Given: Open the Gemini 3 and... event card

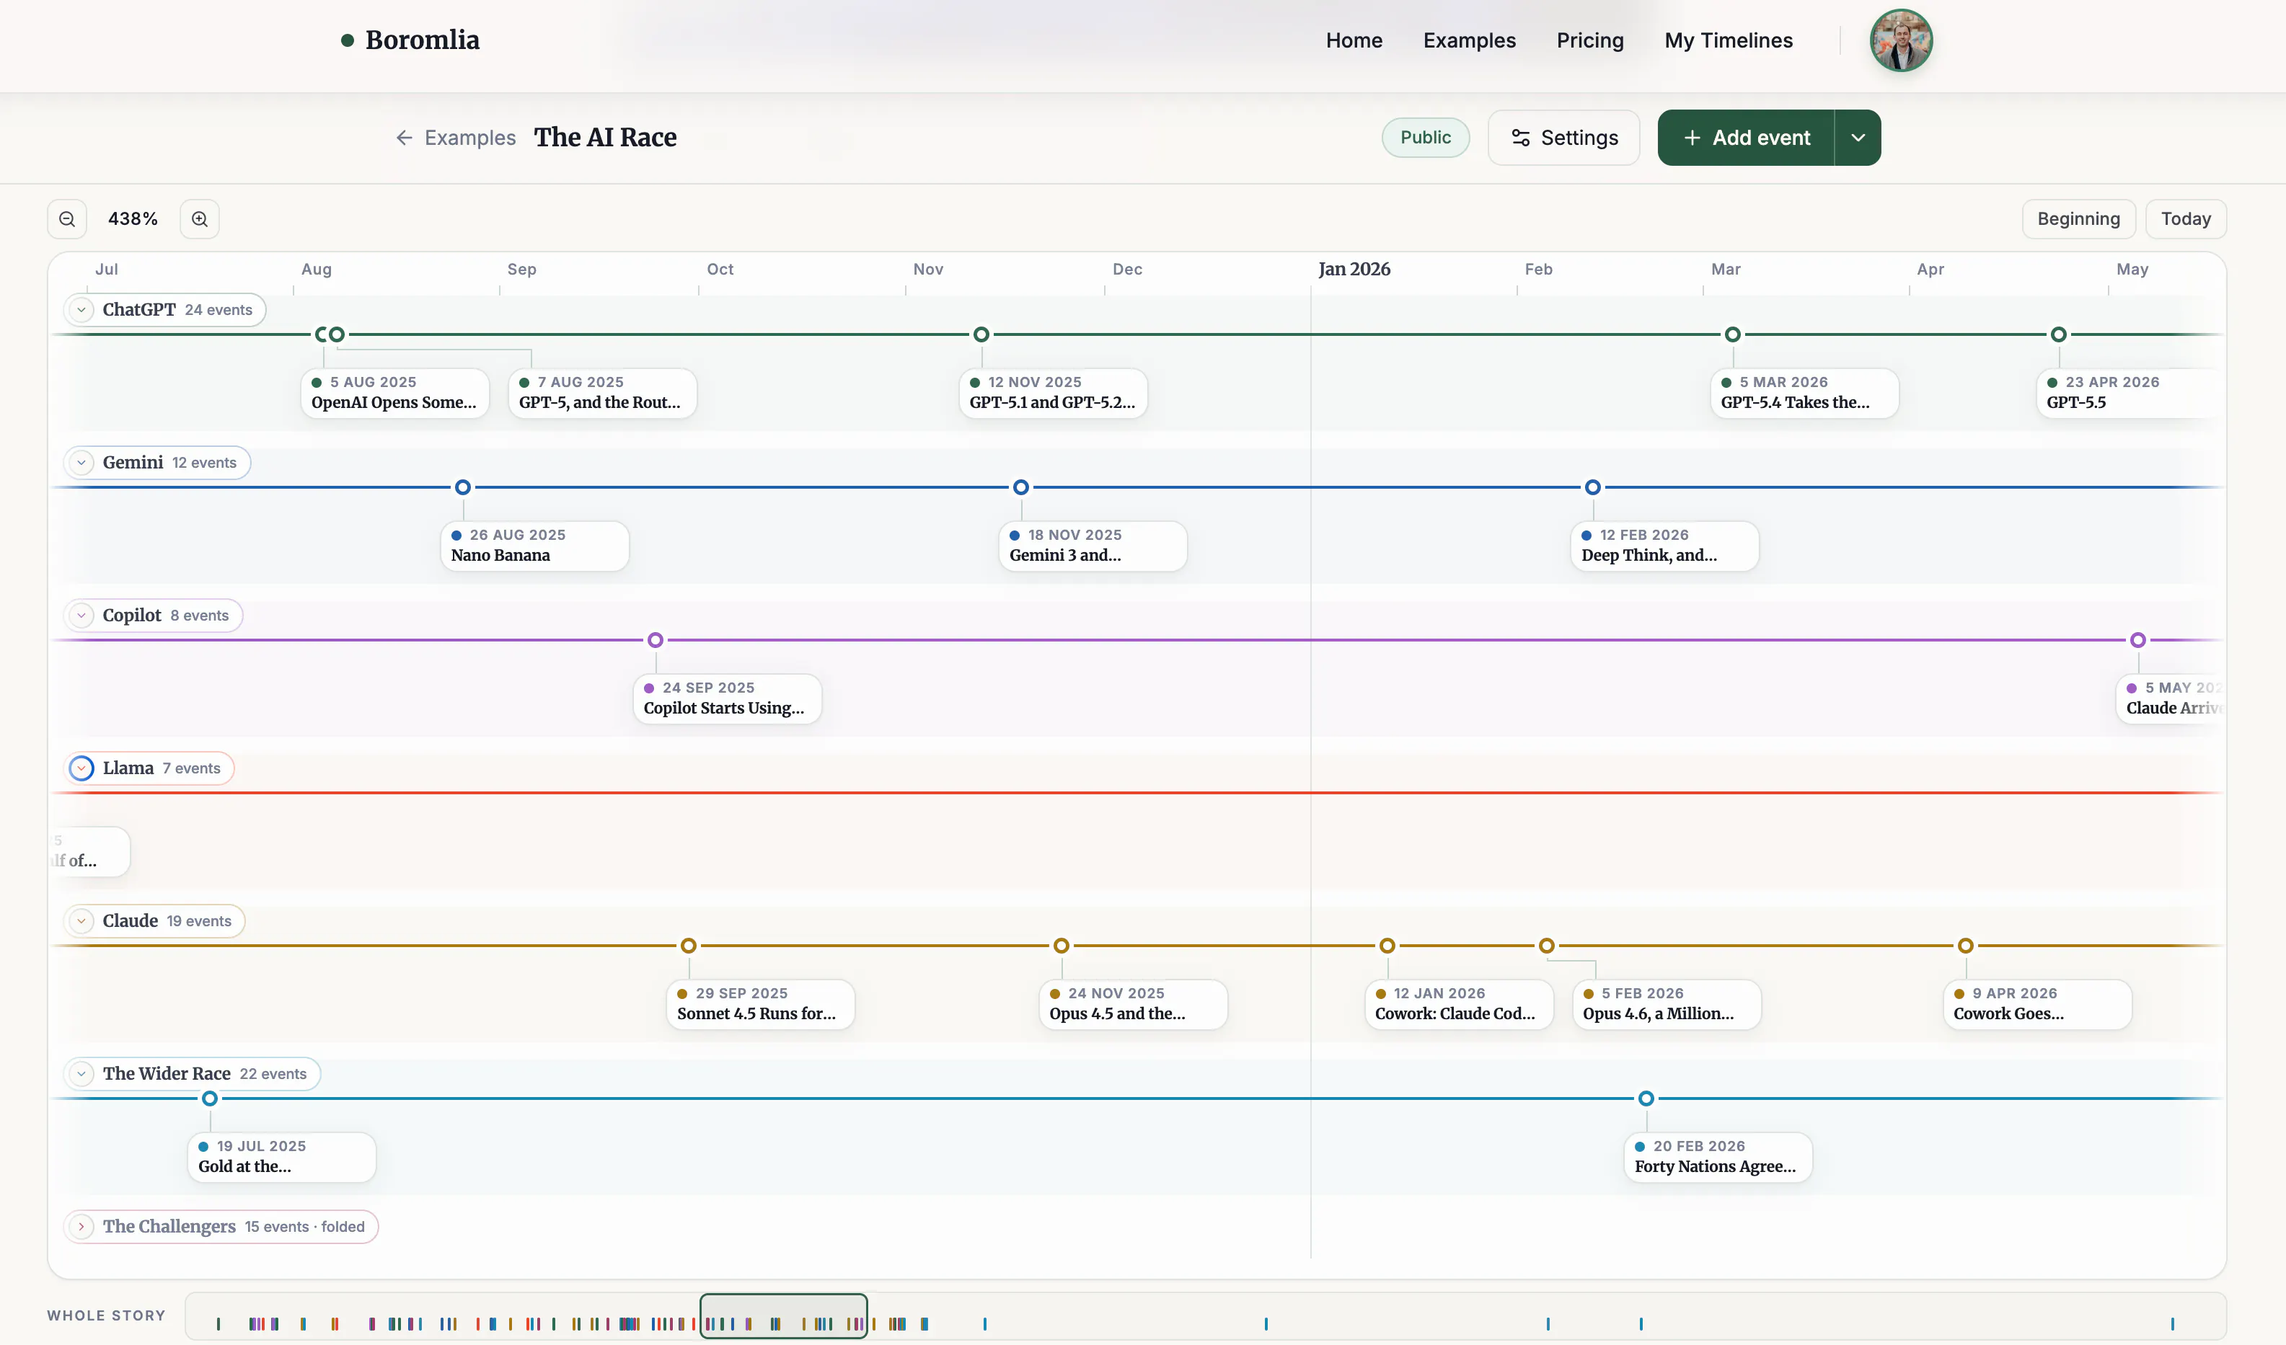Looking at the screenshot, I should pos(1093,546).
